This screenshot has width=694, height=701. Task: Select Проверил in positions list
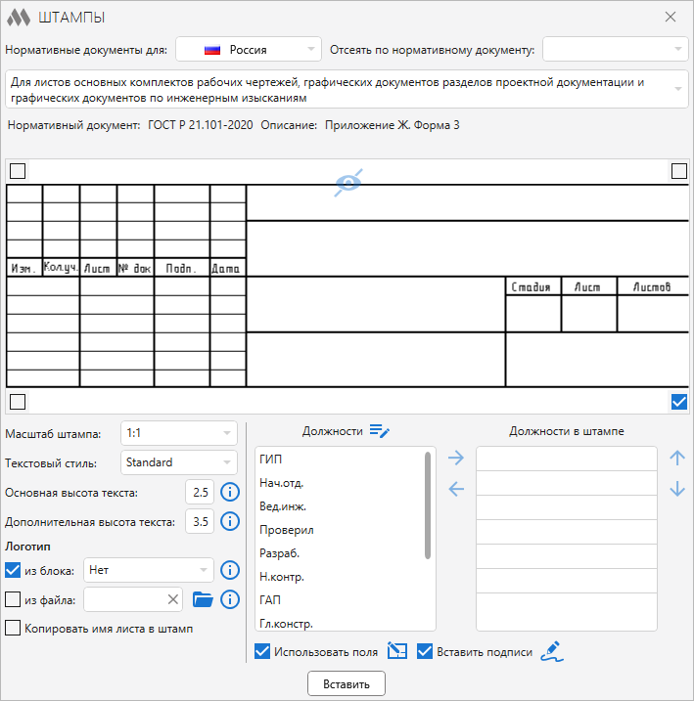click(287, 530)
